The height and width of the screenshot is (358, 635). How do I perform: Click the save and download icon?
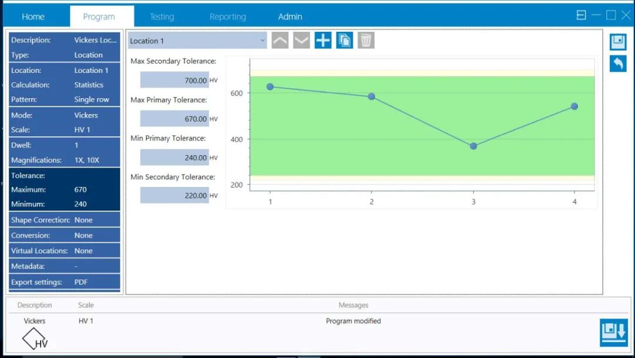613,333
